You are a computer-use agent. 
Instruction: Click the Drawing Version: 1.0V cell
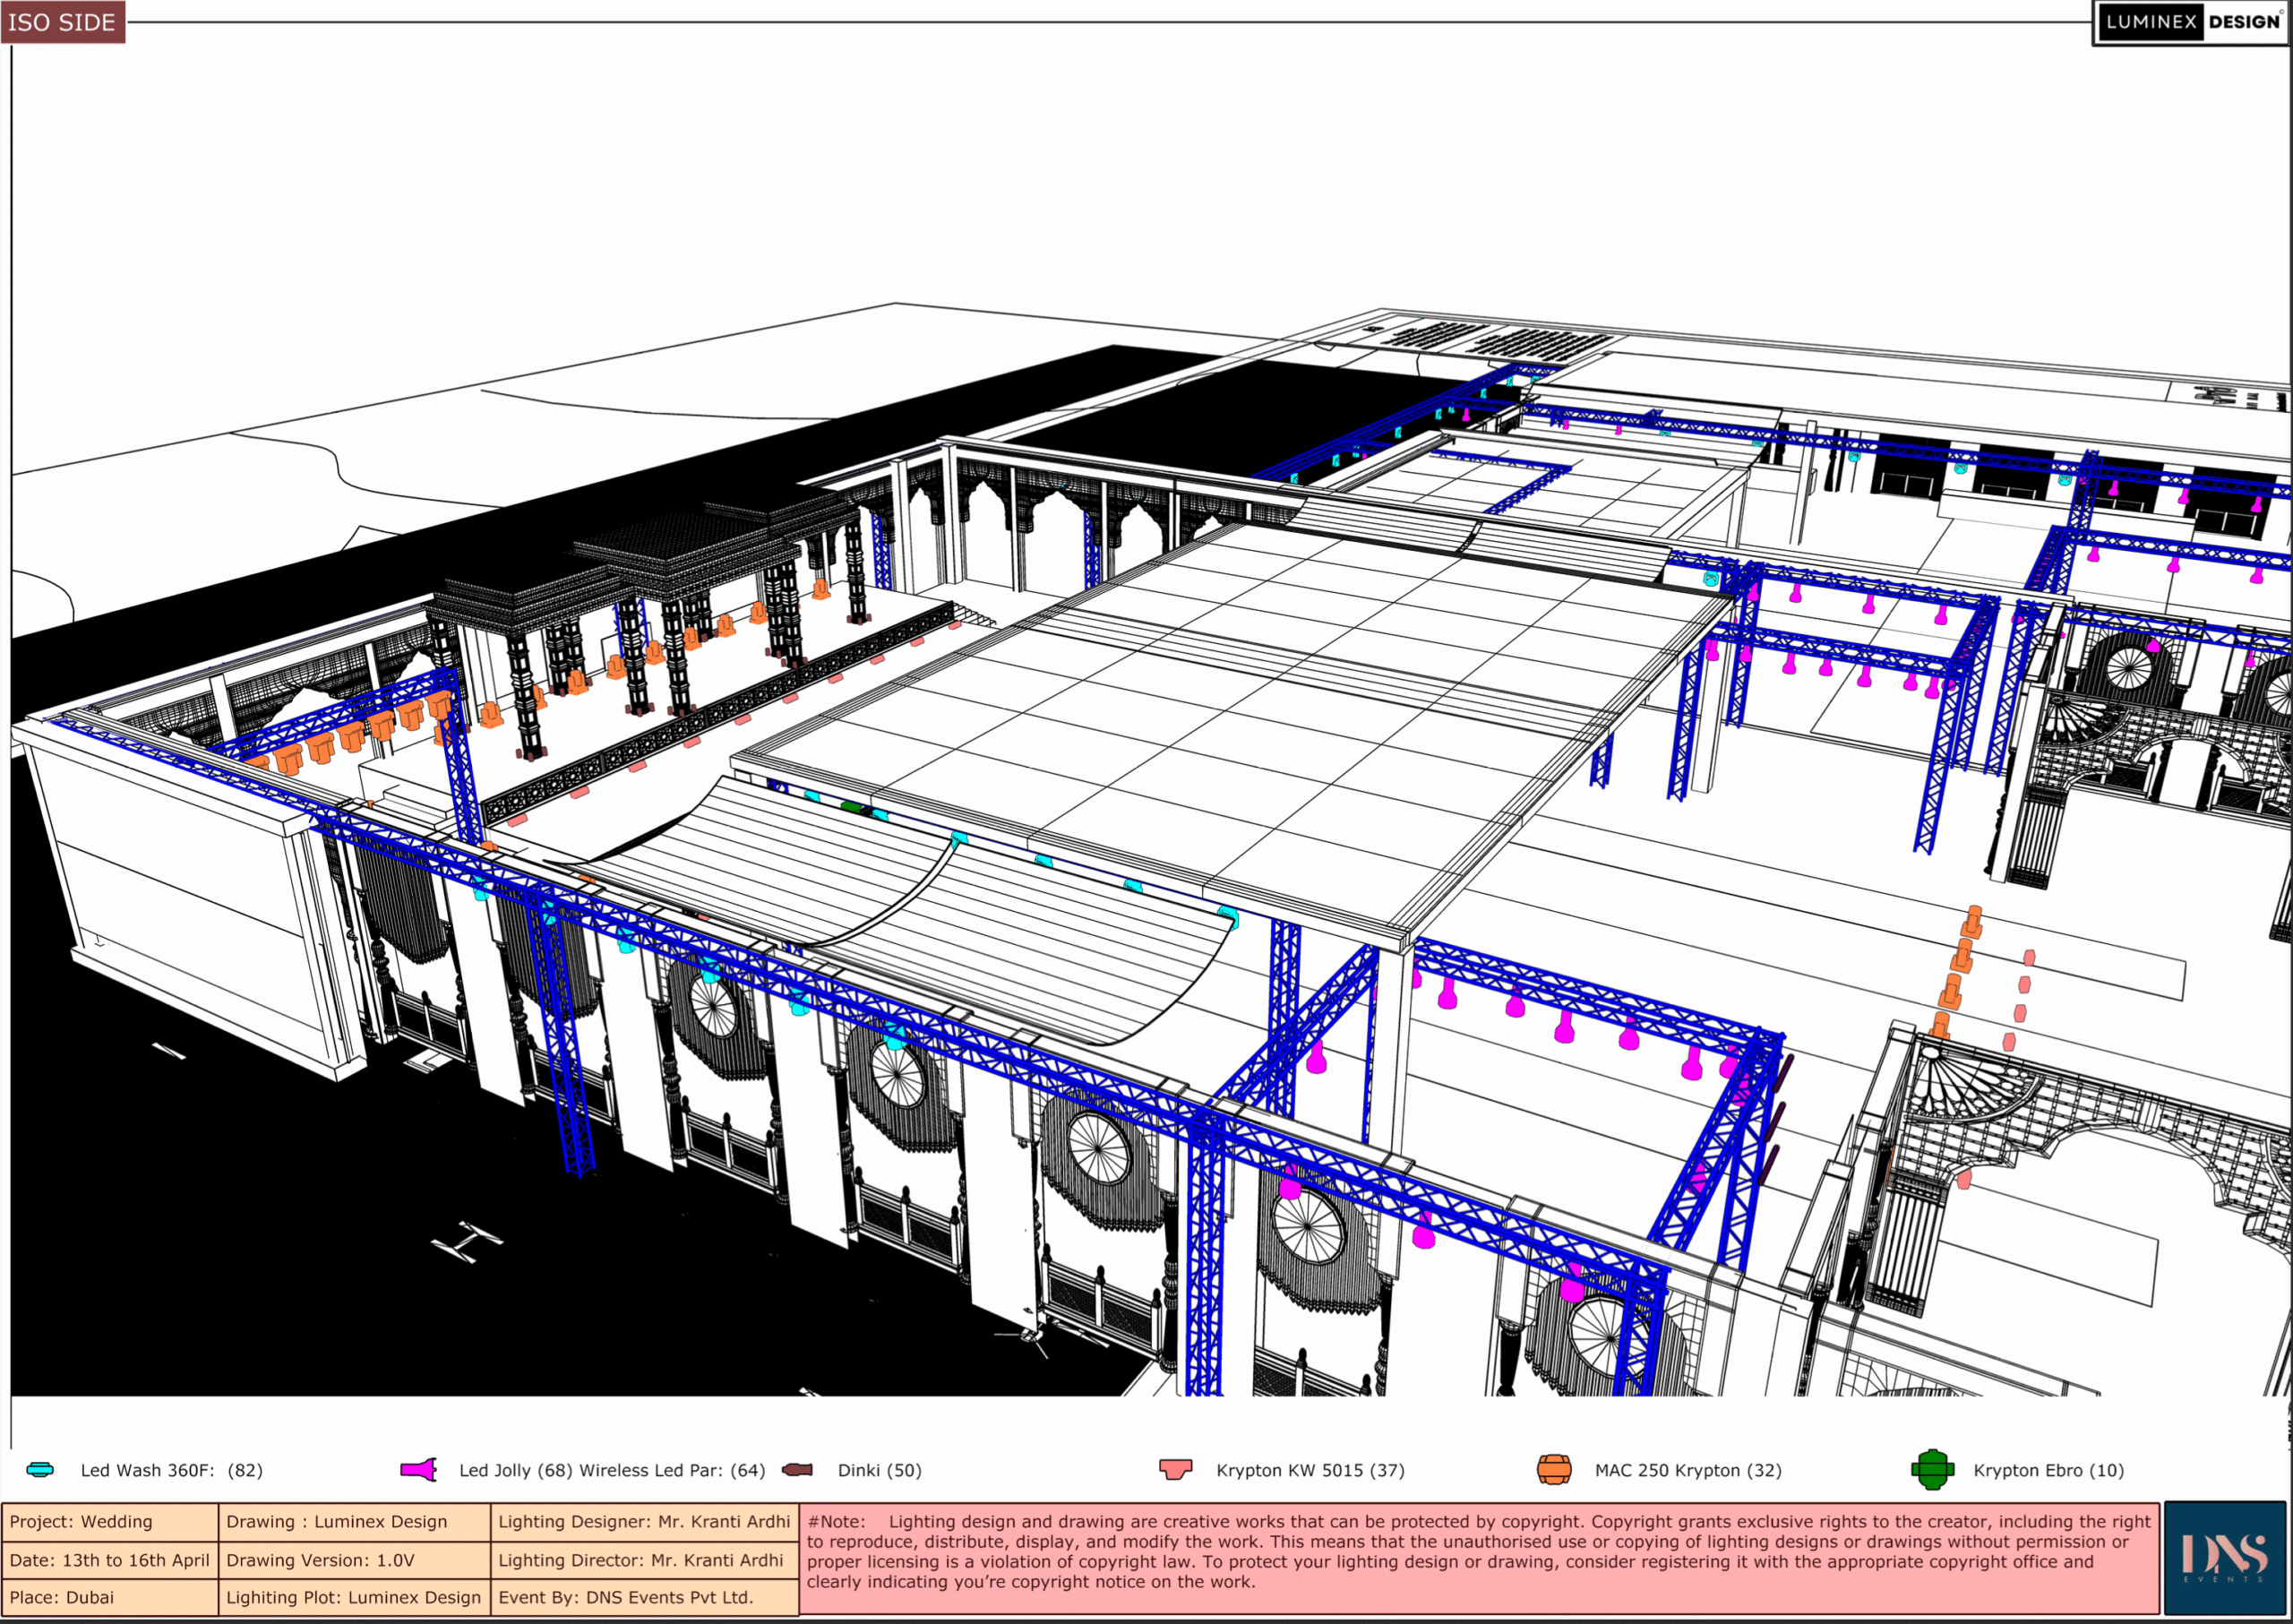[354, 1560]
